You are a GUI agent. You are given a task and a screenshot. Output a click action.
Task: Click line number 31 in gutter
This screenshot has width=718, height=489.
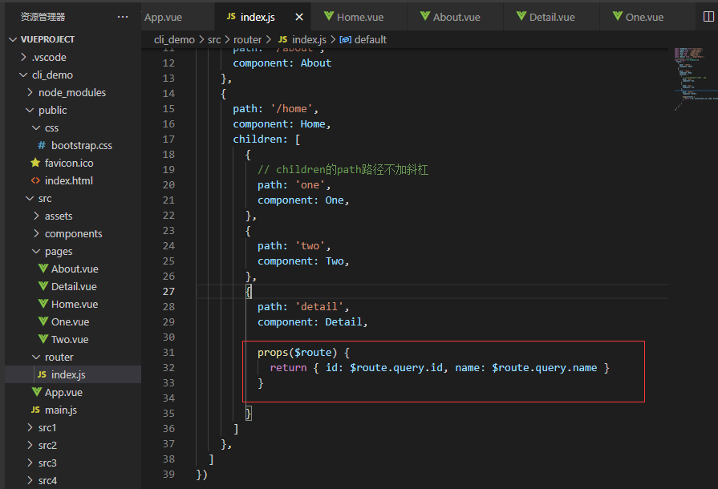click(168, 353)
